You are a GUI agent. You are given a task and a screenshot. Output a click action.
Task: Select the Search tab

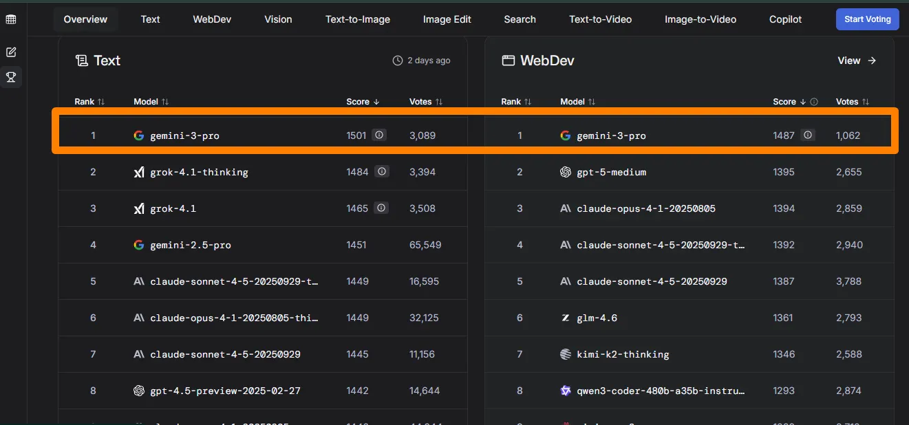(x=520, y=19)
